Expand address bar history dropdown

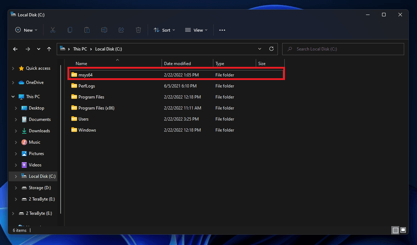coord(260,49)
